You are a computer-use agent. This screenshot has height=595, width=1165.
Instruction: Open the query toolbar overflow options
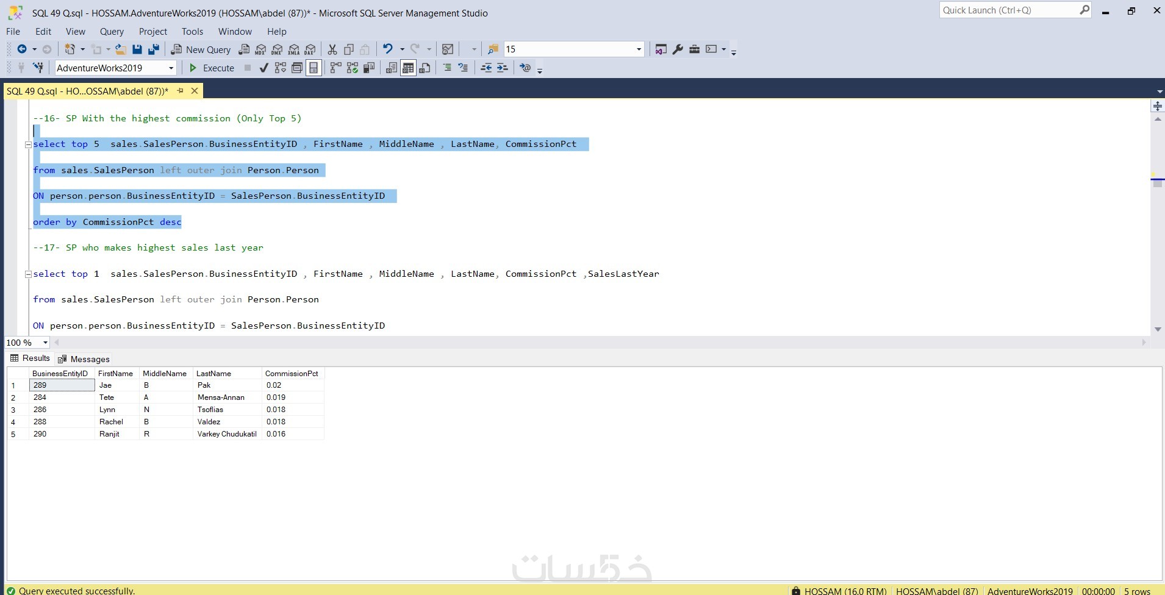point(540,70)
